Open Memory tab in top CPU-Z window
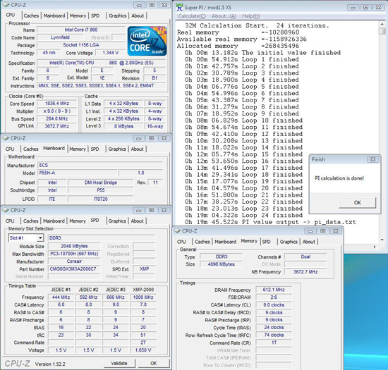The height and width of the screenshot is (370, 388). [78, 16]
